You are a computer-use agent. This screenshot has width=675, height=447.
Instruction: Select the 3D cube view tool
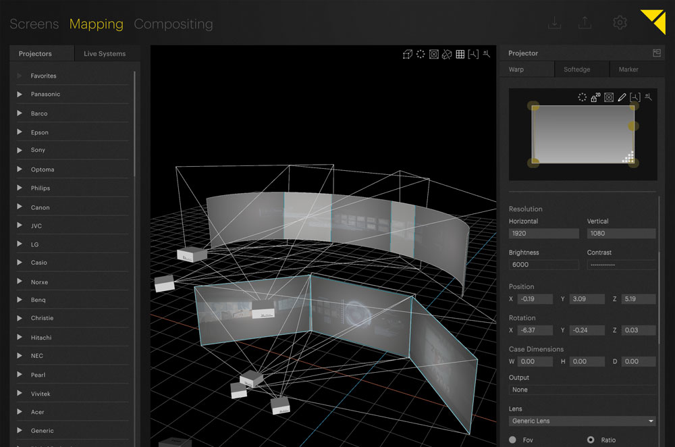[408, 54]
